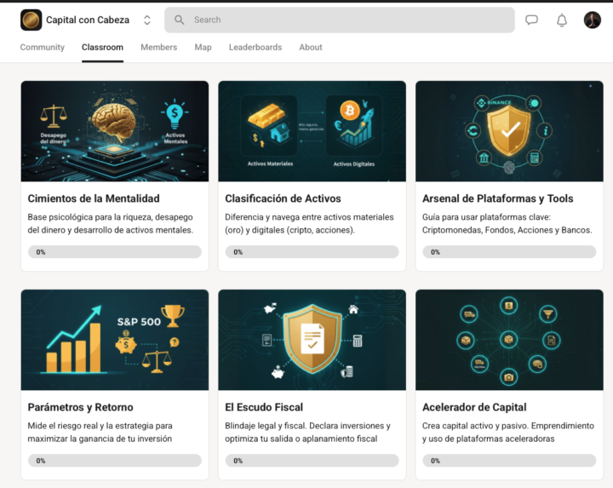Viewport: 613px width, 488px height.
Task: Go to the Map tab
Action: pyautogui.click(x=203, y=48)
